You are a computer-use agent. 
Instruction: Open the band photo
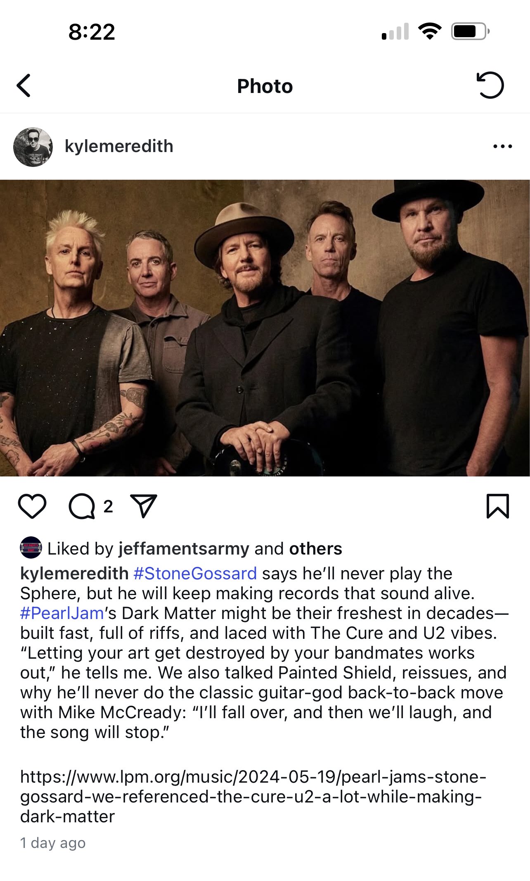click(265, 328)
